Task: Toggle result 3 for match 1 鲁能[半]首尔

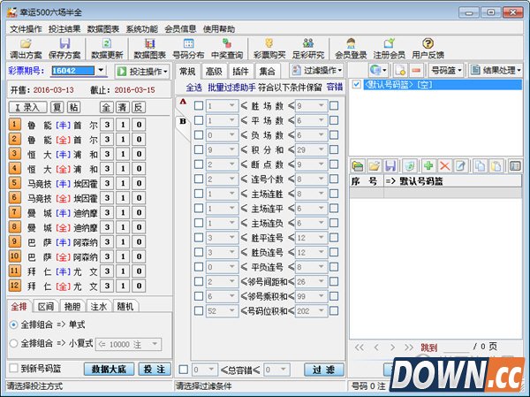Action: coord(107,125)
